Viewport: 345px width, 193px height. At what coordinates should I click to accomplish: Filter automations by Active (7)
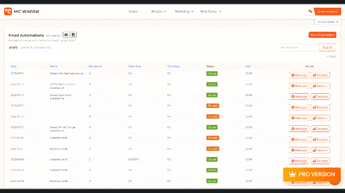[27, 48]
